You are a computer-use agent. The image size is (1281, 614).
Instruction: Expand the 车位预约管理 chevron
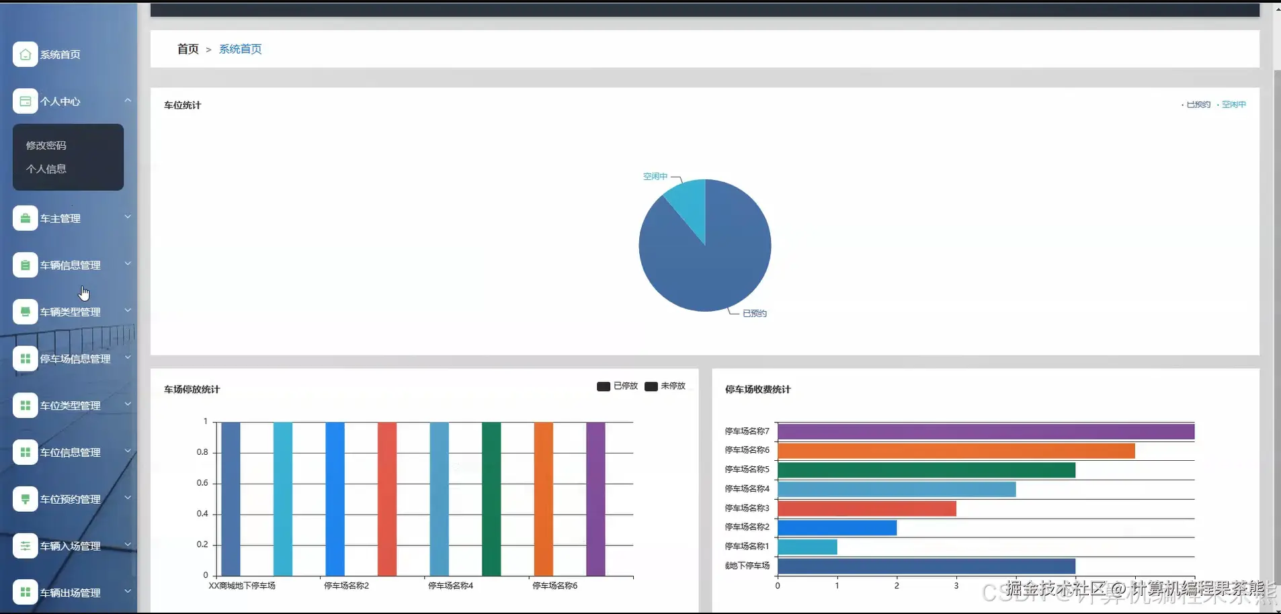coord(128,498)
